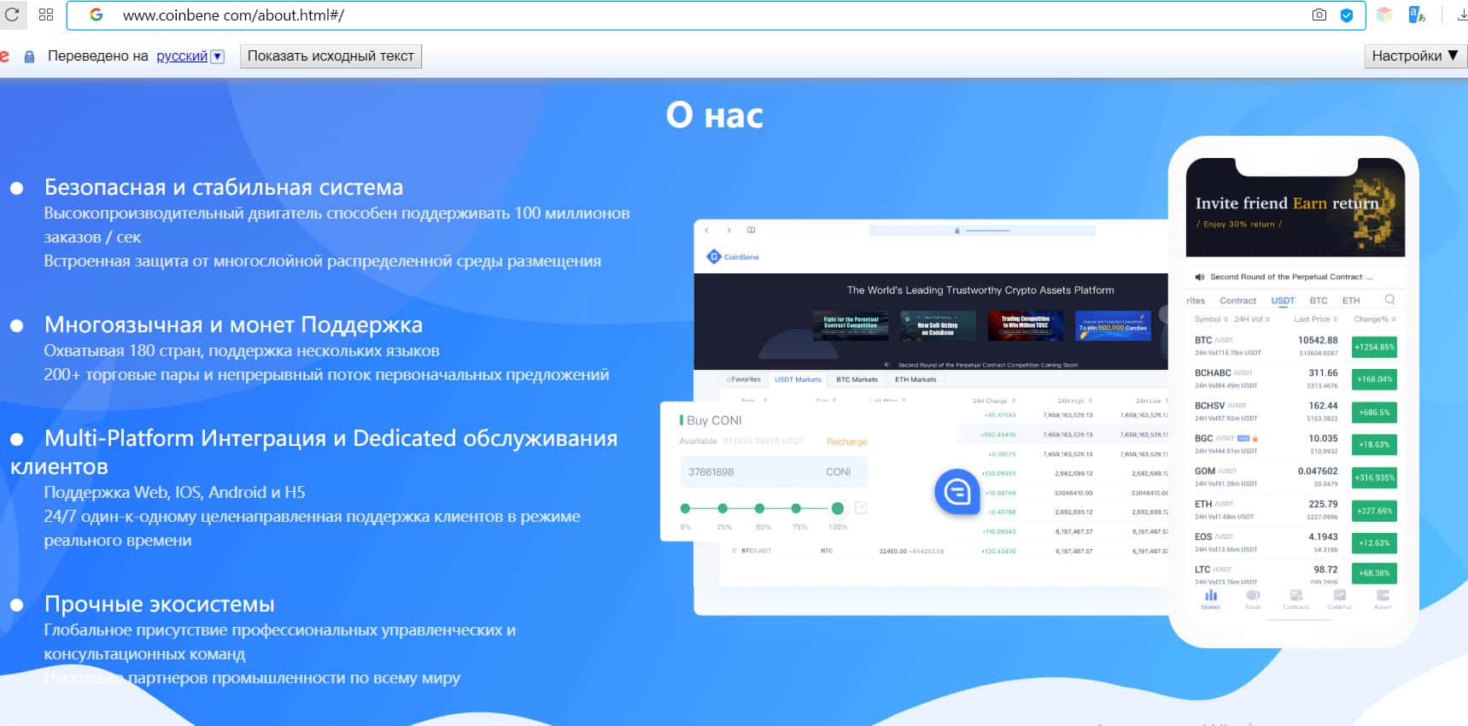
Task: Focus the address bar with coinbene URL
Action: 716,15
